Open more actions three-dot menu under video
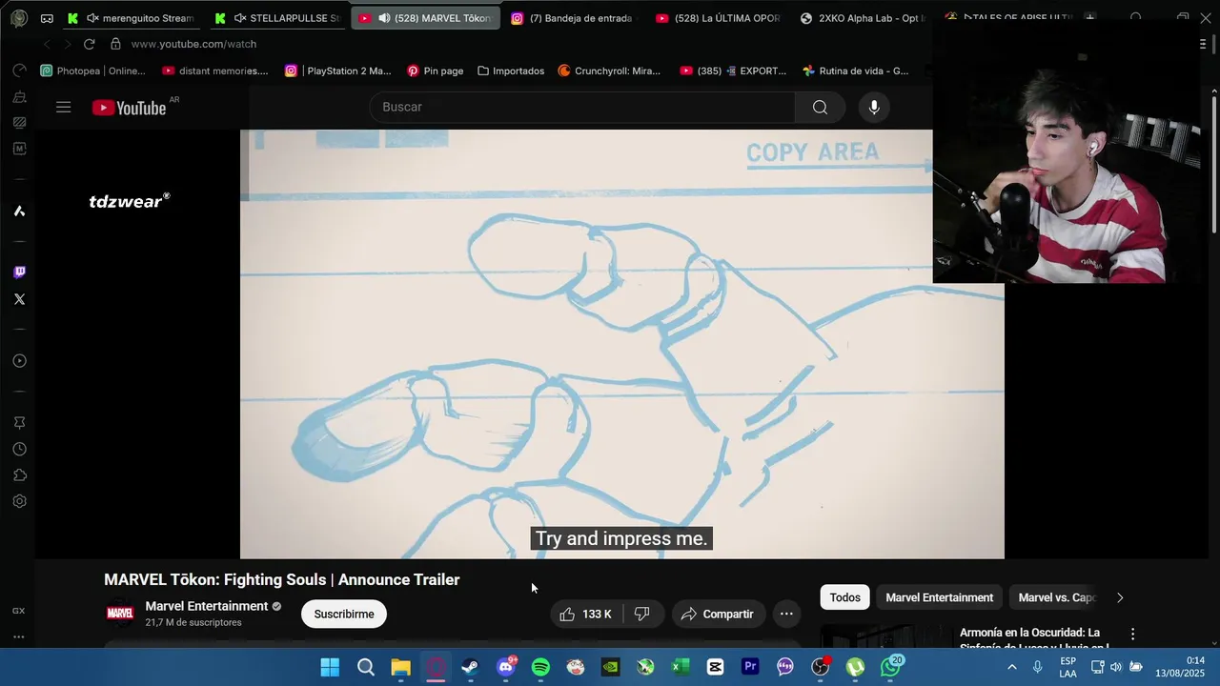This screenshot has width=1220, height=686. point(786,615)
